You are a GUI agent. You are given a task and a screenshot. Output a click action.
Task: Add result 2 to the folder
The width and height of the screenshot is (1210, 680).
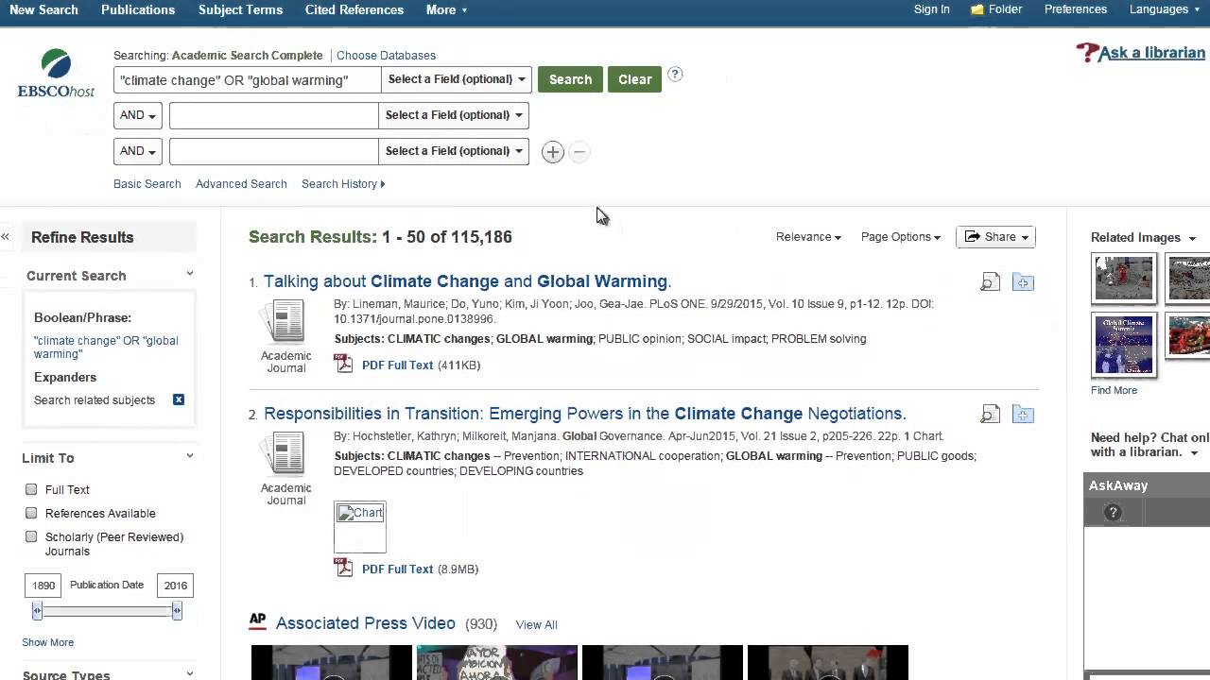pyautogui.click(x=1023, y=415)
